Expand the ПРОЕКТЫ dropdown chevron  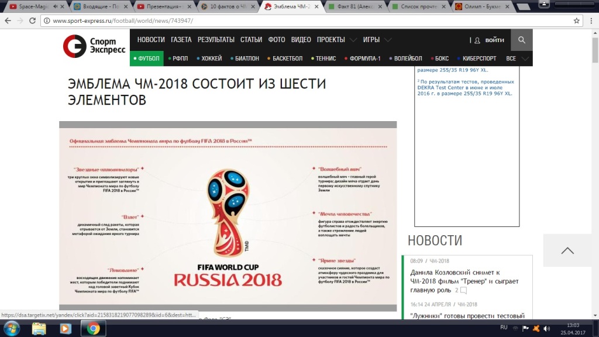coord(353,40)
